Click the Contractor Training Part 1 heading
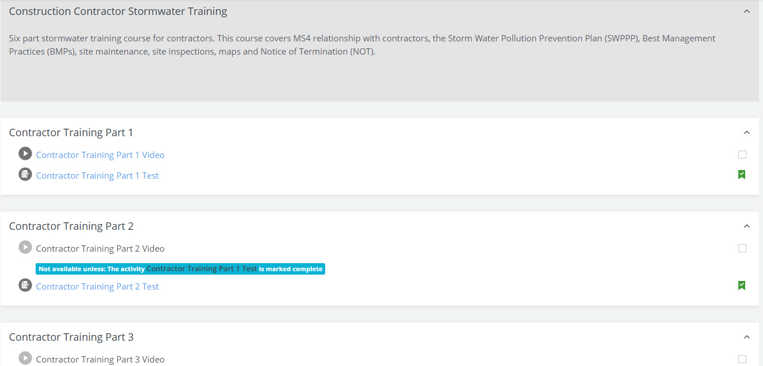This screenshot has height=366, width=763. pyautogui.click(x=71, y=133)
